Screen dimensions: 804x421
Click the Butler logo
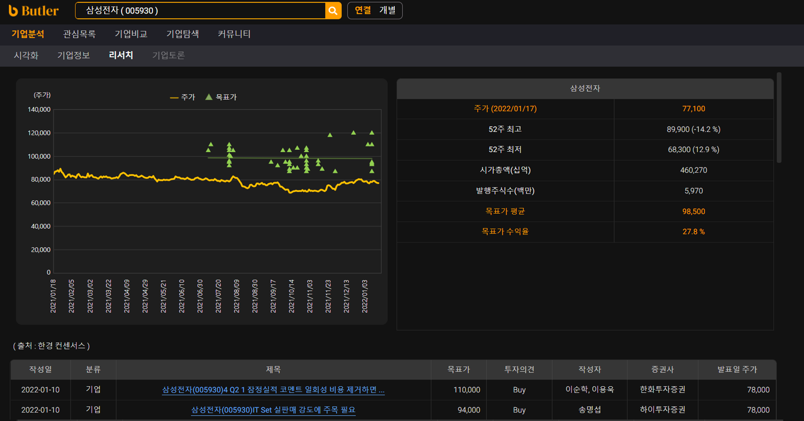[33, 11]
